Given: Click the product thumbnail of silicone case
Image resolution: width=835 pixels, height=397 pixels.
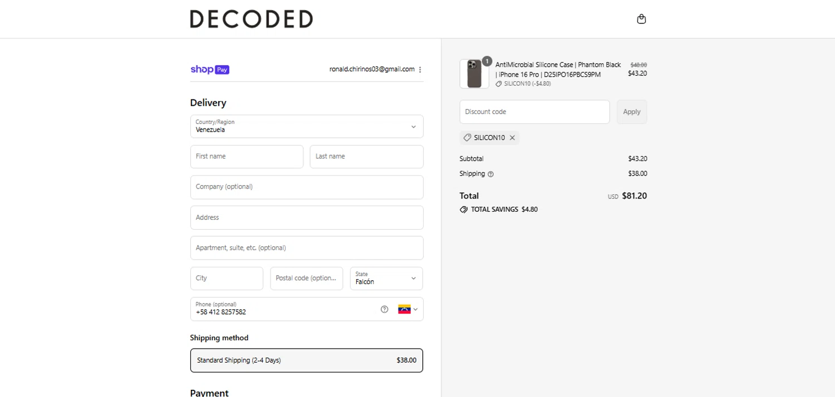Looking at the screenshot, I should [x=474, y=74].
